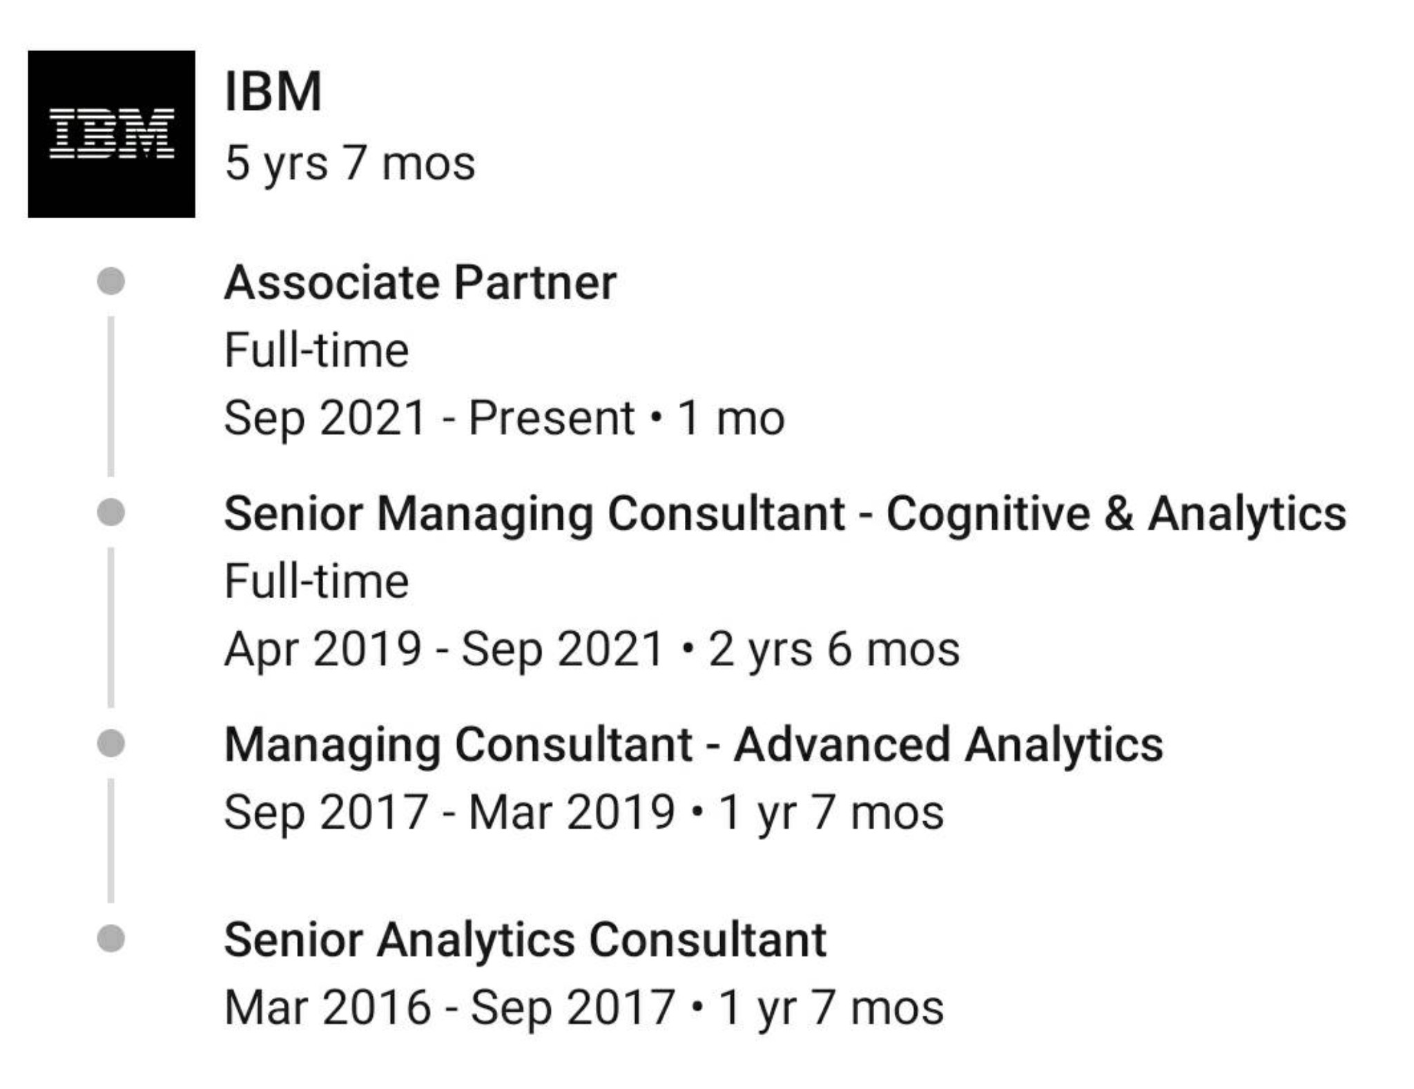The height and width of the screenshot is (1089, 1414).
Task: Open Senior Managing Consultant - Cognitive & Analytics title
Action: 785,514
